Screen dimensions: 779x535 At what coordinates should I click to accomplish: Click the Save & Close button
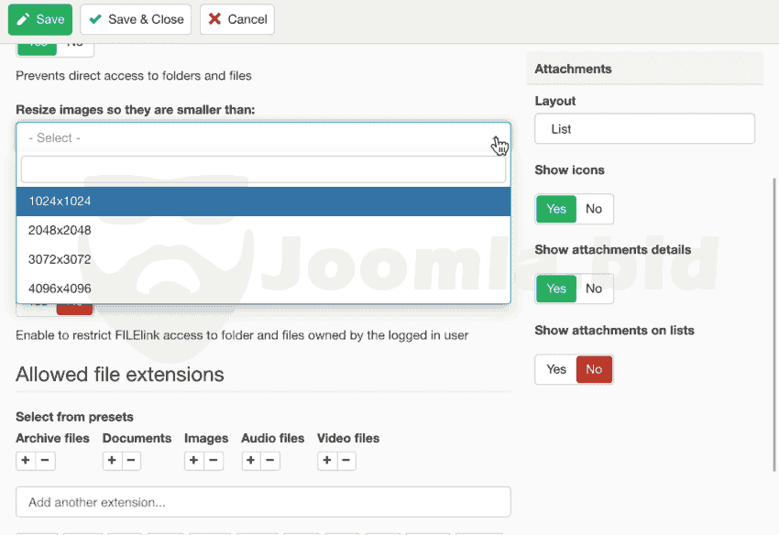click(x=136, y=19)
